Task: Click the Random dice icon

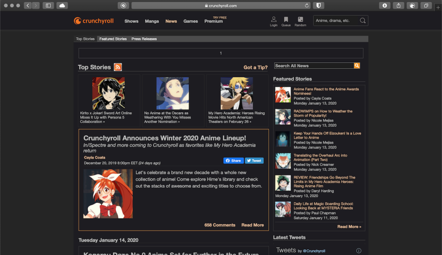Action: [300, 19]
